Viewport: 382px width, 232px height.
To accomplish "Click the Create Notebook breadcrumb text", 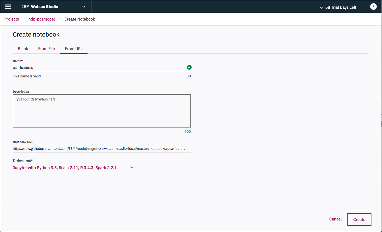I will [x=80, y=19].
